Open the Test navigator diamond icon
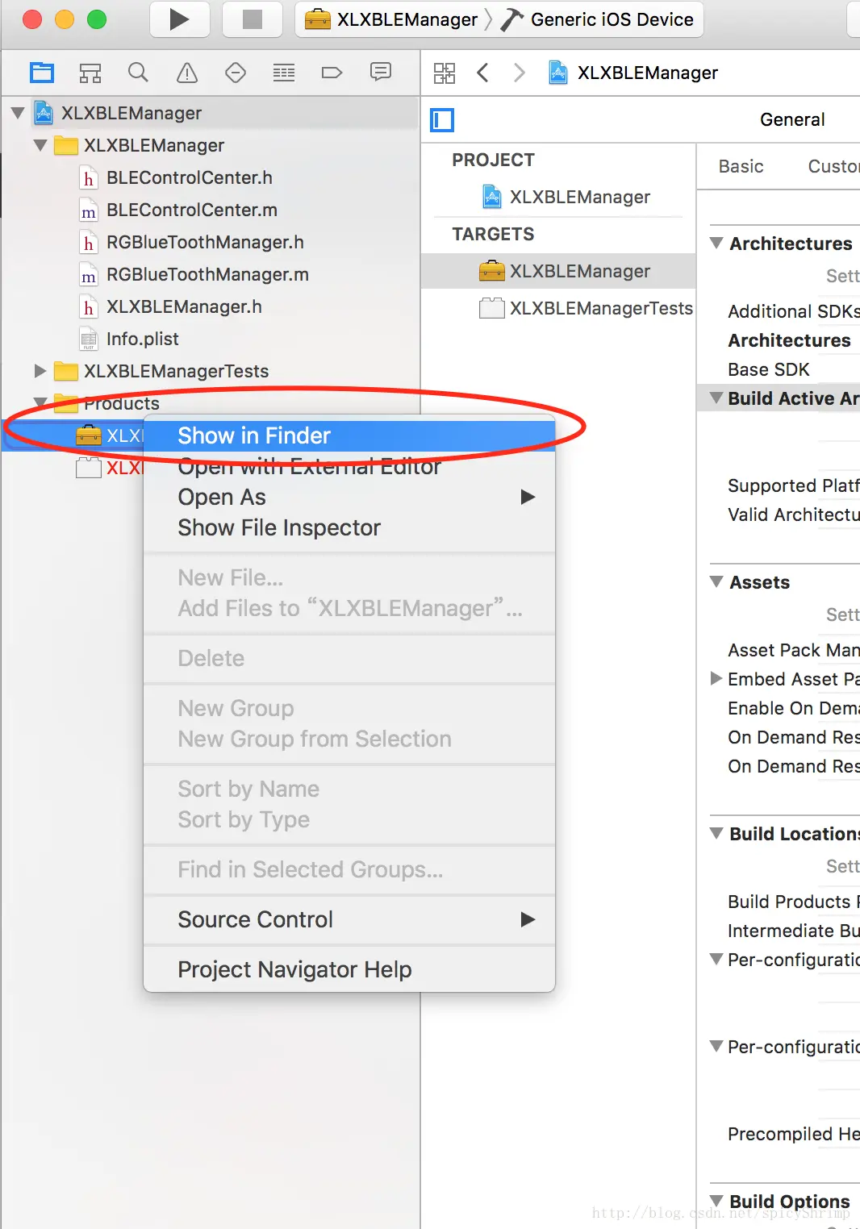Image resolution: width=860 pixels, height=1229 pixels. [x=236, y=73]
